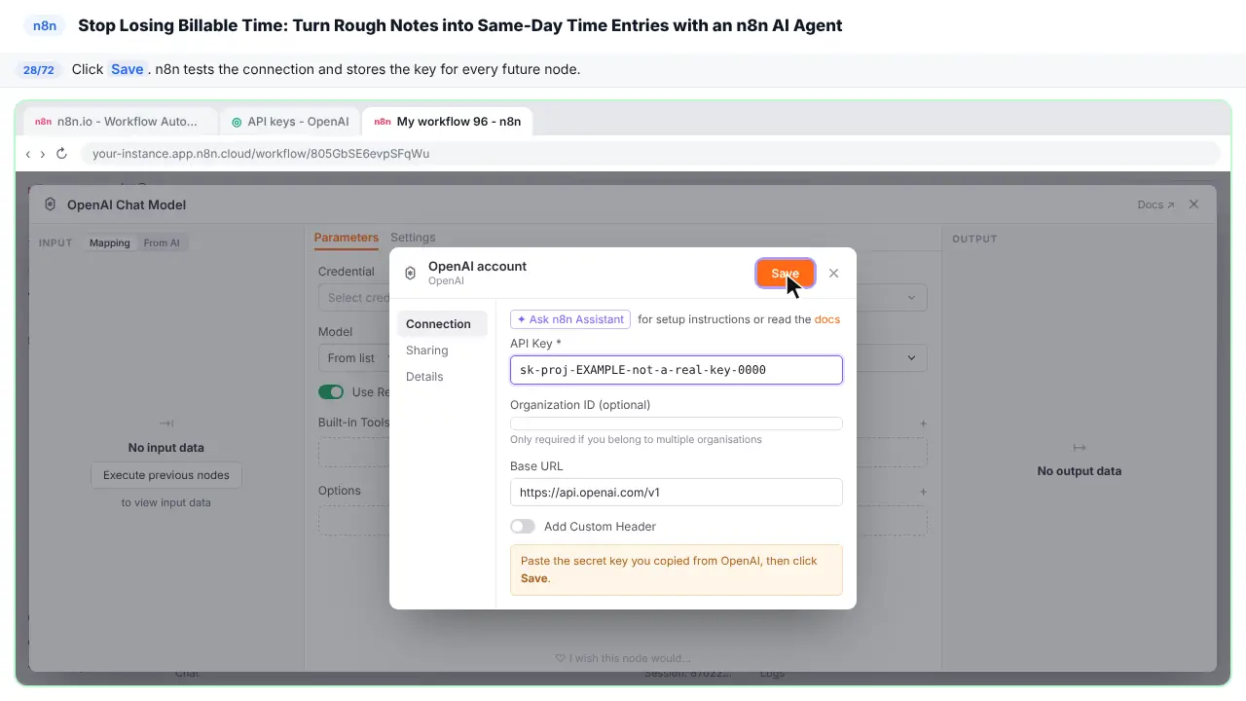Switch to the API keys - OpenAI browser tab
Viewport: 1246px width, 701px height.
point(290,122)
